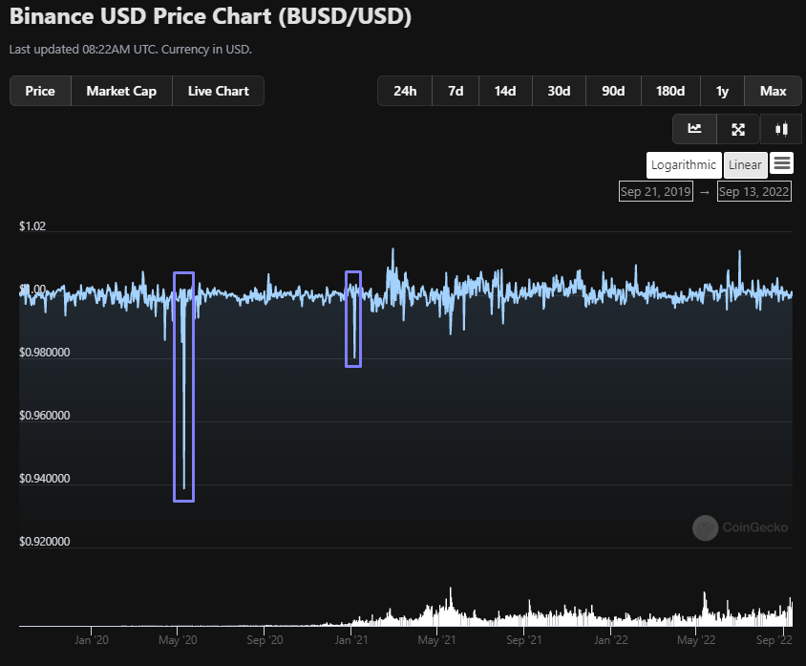The width and height of the screenshot is (806, 666).
Task: Switch to the Price tab
Action: point(40,91)
